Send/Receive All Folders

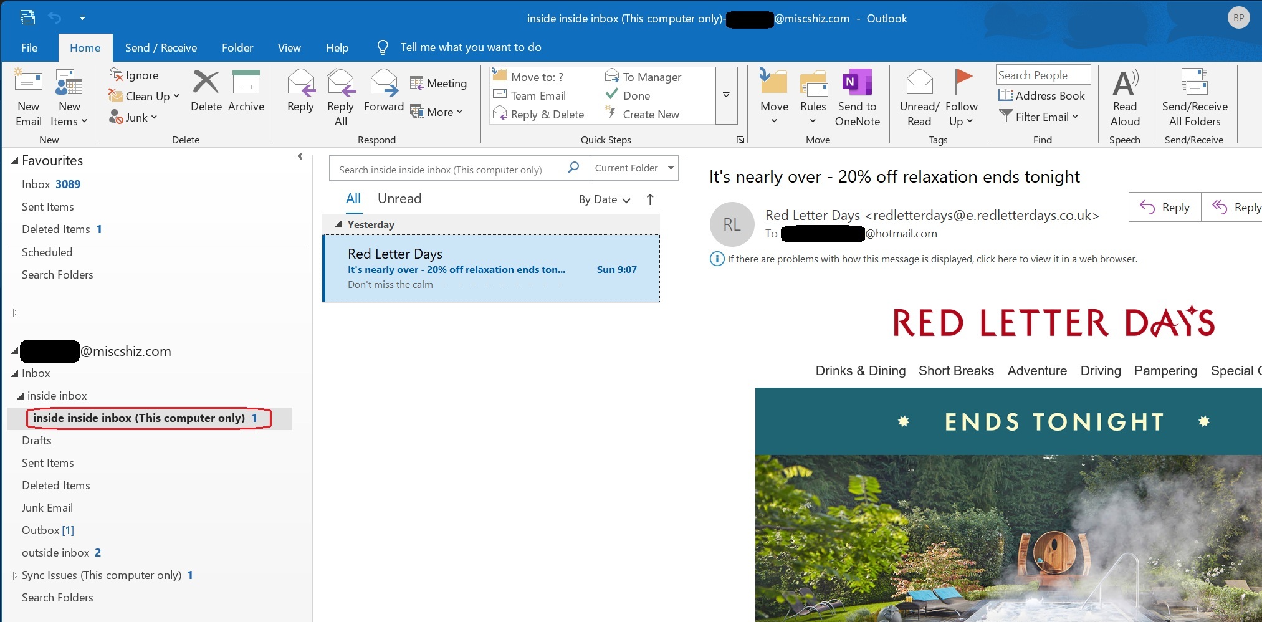[1195, 97]
